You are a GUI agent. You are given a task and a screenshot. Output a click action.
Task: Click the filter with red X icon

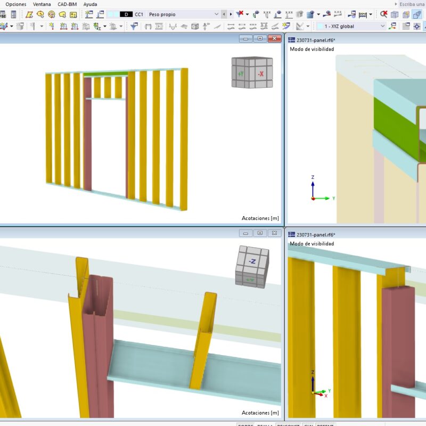click(x=240, y=14)
